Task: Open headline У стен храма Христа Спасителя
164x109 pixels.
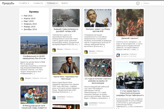Action: pyautogui.click(x=130, y=93)
